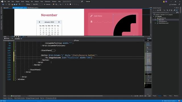Click the bell icon in the pink panel

coord(92,22)
